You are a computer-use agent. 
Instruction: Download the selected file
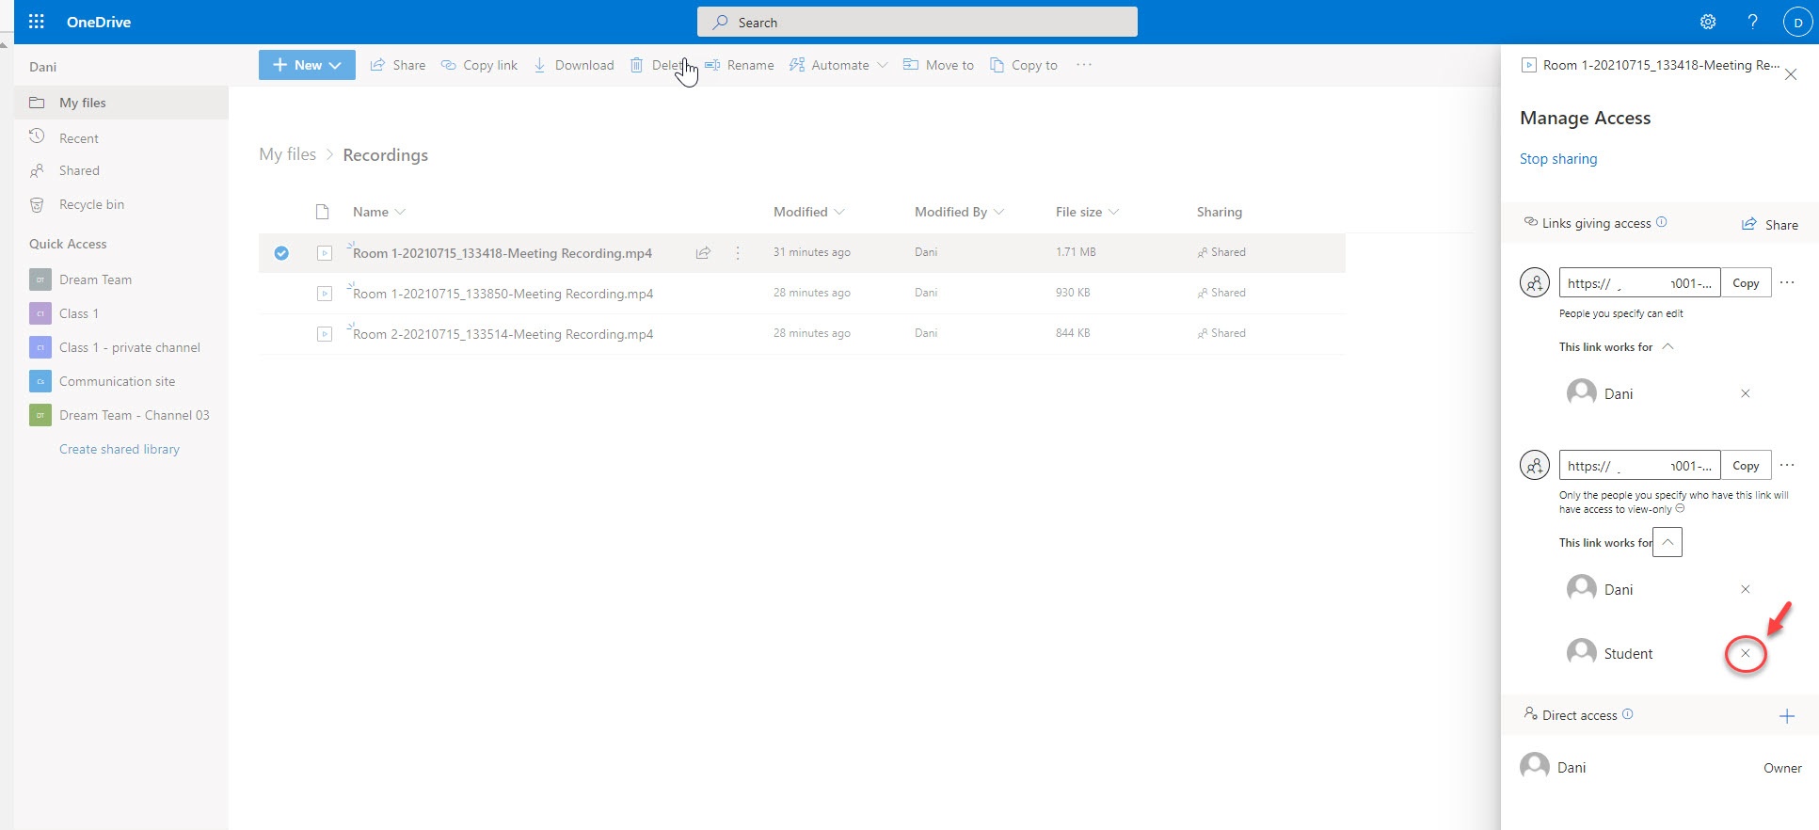(574, 65)
